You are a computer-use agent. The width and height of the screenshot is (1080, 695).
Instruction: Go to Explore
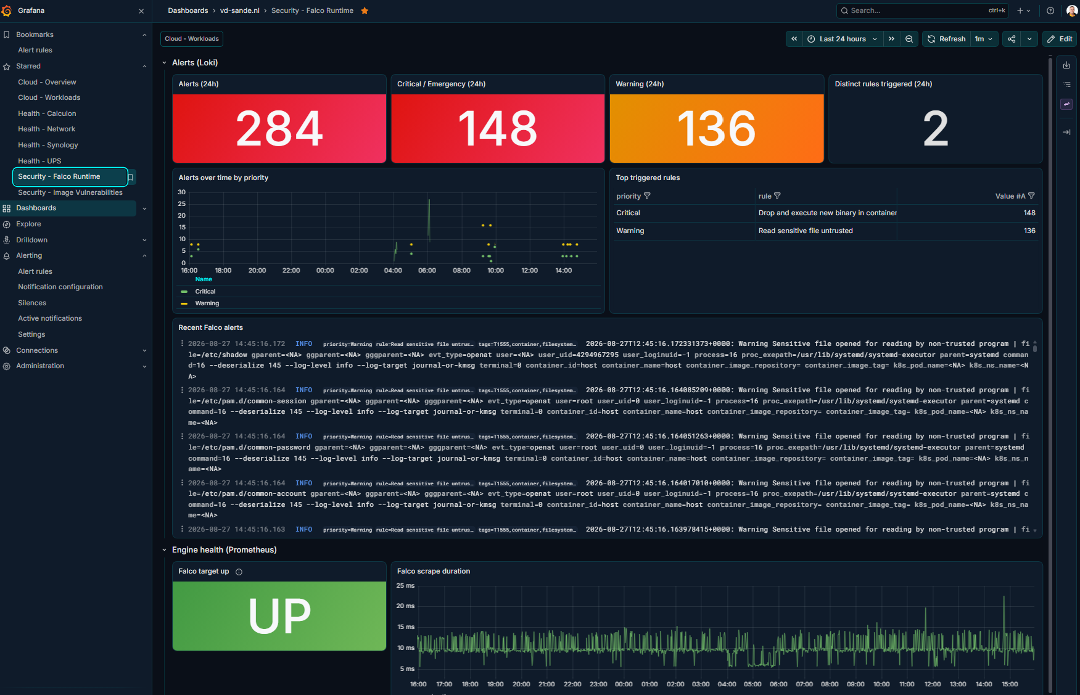28,224
